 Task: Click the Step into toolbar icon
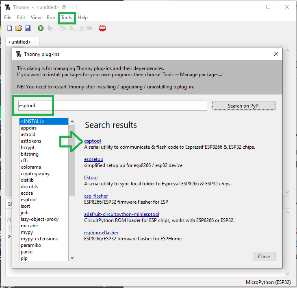[72, 28]
